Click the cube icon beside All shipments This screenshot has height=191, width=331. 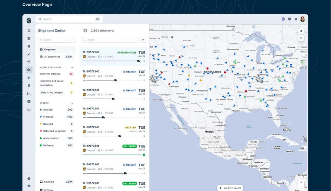(x=41, y=57)
